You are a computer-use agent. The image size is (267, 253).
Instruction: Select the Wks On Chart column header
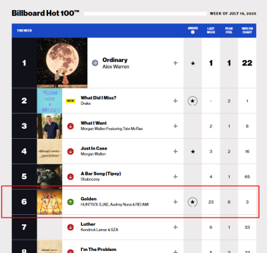(247, 30)
